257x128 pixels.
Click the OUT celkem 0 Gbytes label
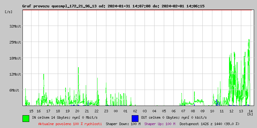pos(174,118)
